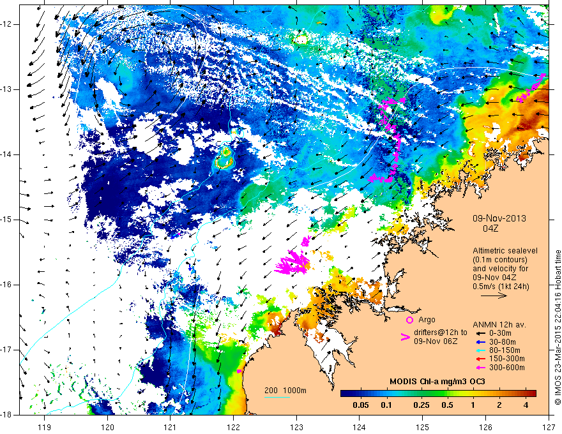Screen dimensions: 562x434
Task: Click longitude axis label 122
Action: [x=233, y=428]
